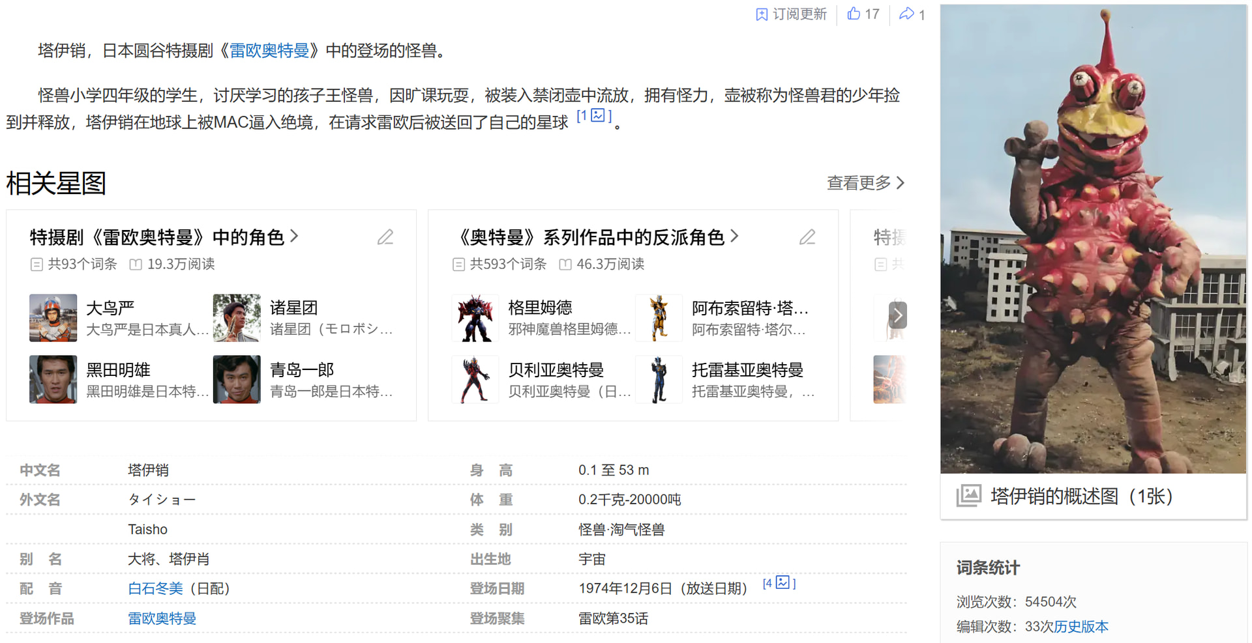1252x643 pixels.
Task: Expand 查看更多 related star maps
Action: coord(866,183)
